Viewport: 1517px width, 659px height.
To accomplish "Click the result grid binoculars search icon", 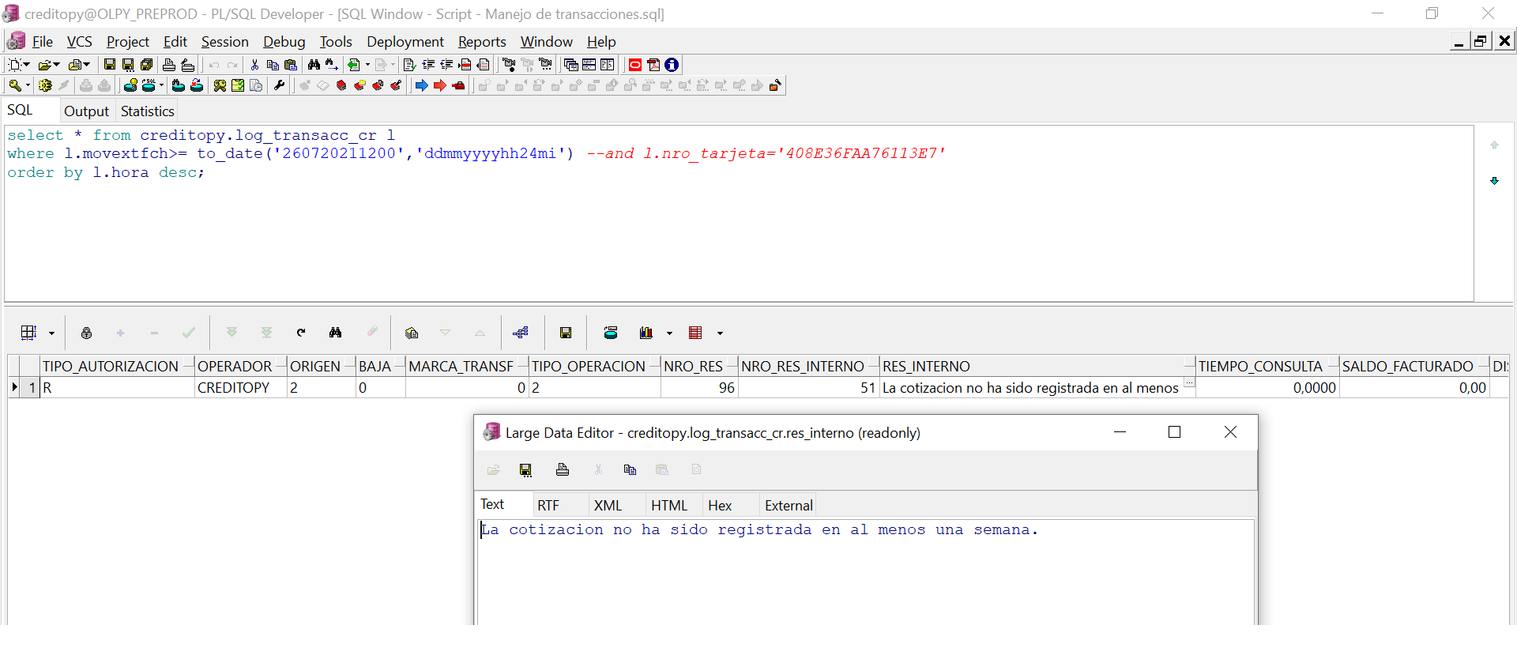I will pos(336,333).
